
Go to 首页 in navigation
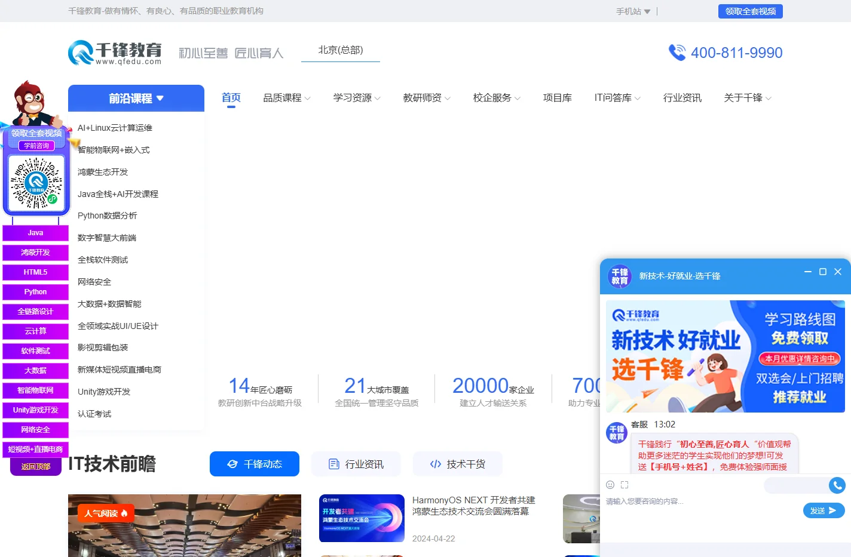231,98
